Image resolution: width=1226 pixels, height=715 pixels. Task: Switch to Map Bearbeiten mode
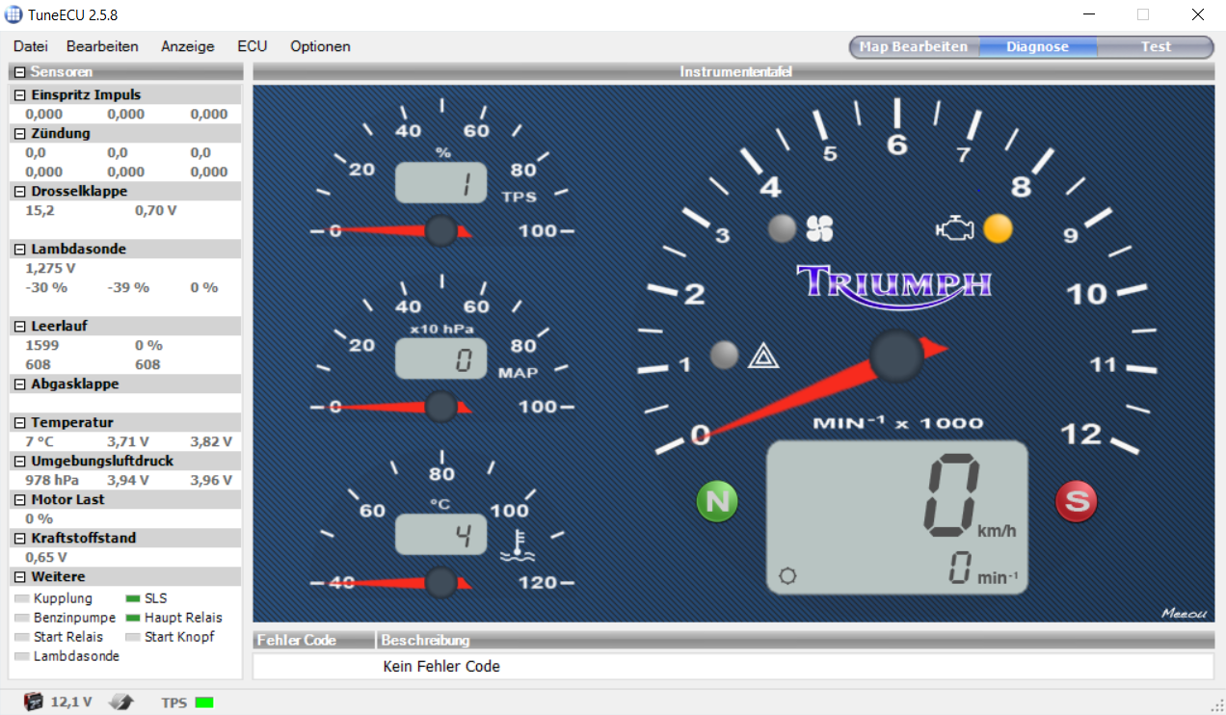(x=914, y=46)
